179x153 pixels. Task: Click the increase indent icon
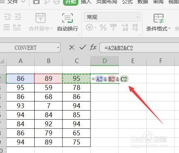point(18,16)
